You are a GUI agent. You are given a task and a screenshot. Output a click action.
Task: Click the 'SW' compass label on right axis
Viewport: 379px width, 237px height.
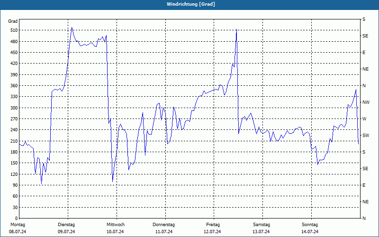[x=366, y=136]
